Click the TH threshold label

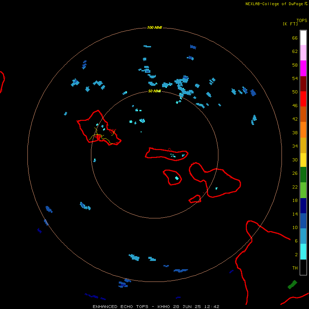[x=295, y=268]
